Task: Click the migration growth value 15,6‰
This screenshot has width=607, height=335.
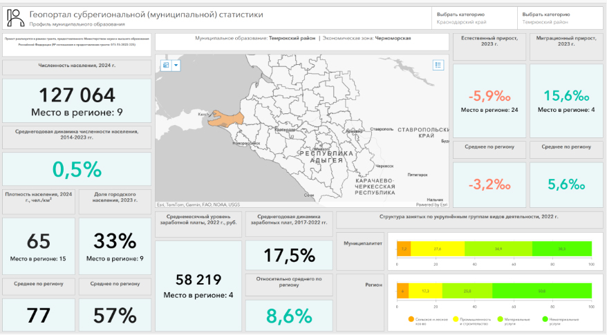Action: [x=566, y=95]
